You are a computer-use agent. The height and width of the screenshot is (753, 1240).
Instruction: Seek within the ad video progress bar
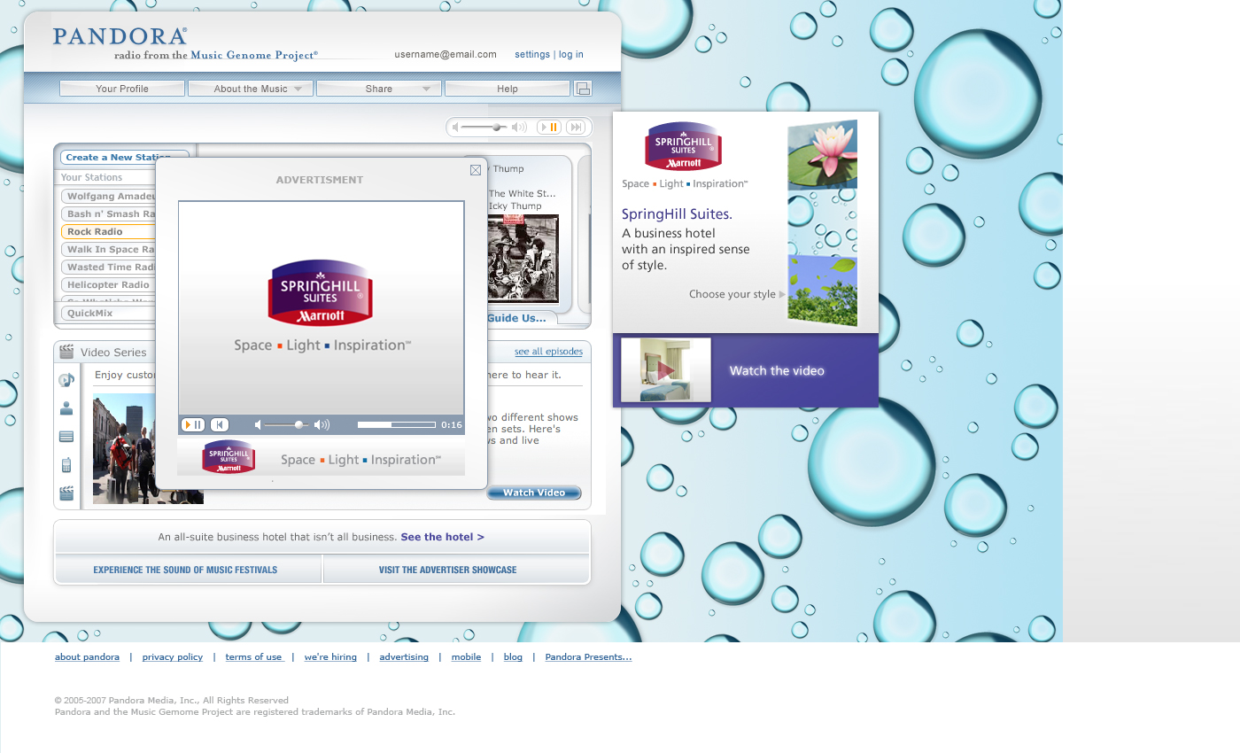(x=397, y=425)
